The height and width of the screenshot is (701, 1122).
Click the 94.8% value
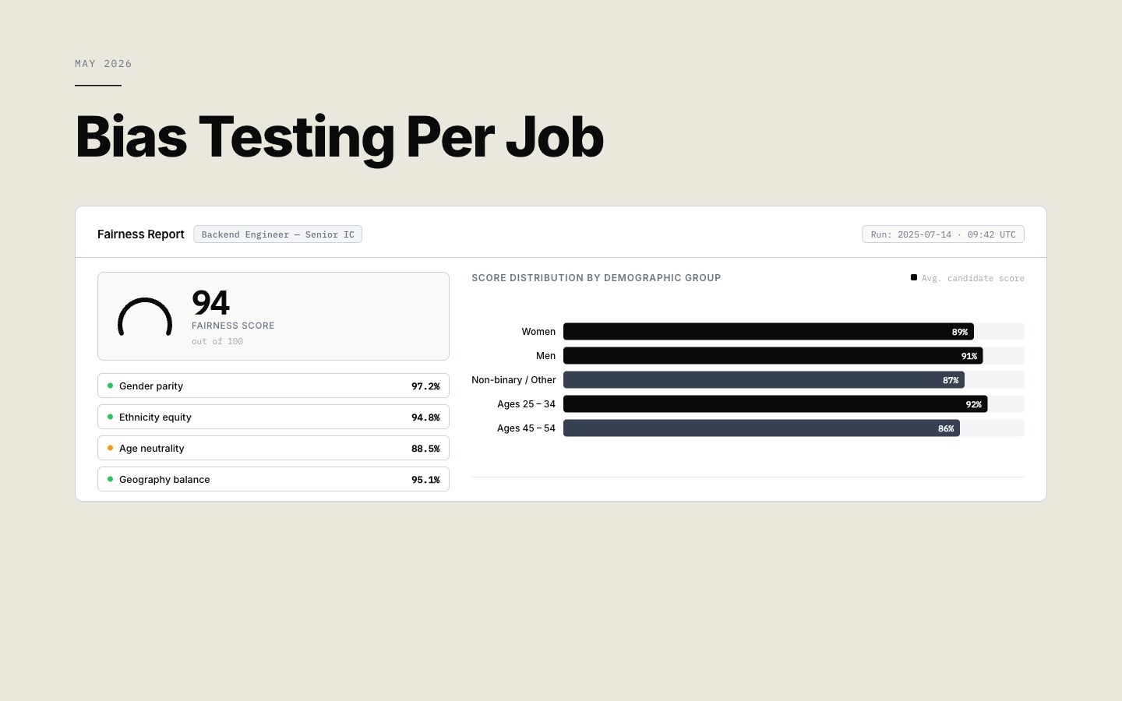[x=425, y=417]
